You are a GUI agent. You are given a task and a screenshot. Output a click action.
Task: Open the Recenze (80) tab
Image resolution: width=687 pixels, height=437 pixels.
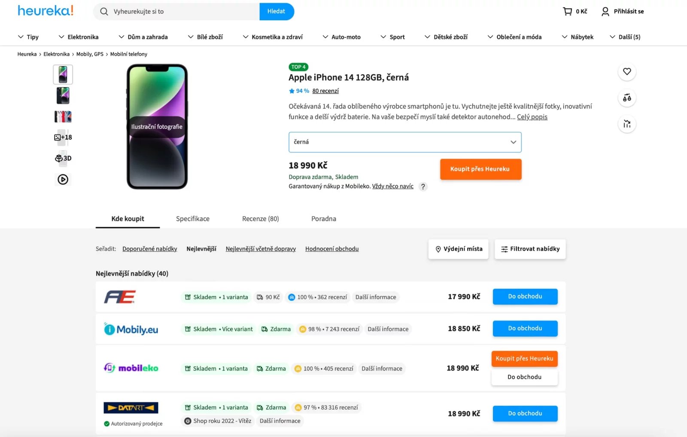coord(260,219)
